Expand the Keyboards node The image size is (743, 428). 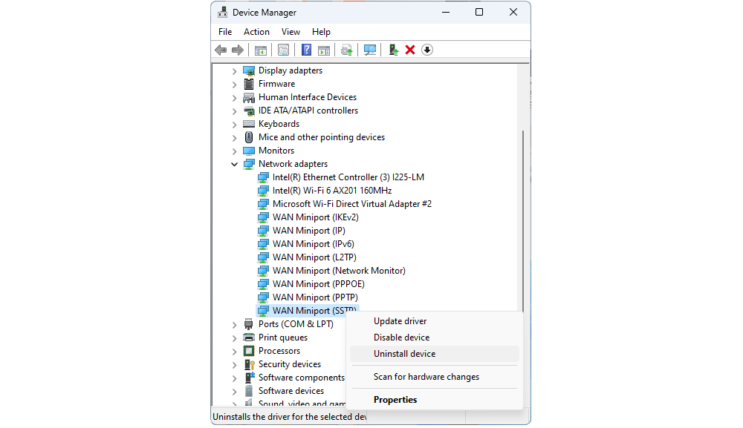(x=234, y=125)
